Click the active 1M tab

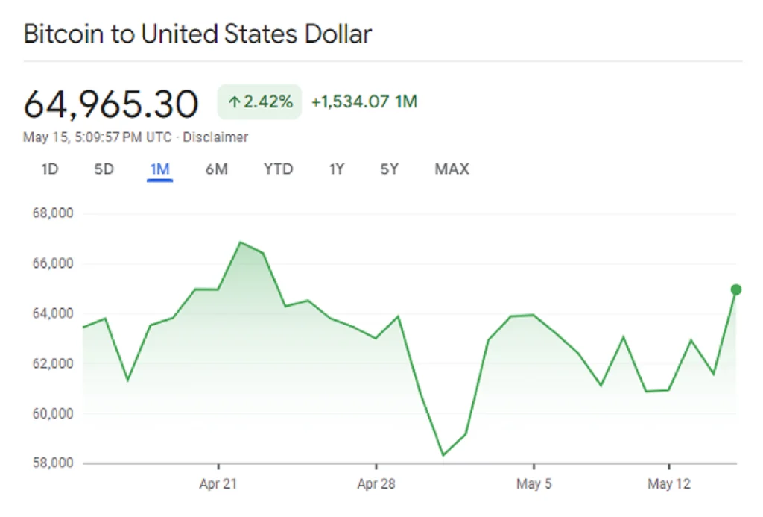tap(160, 169)
